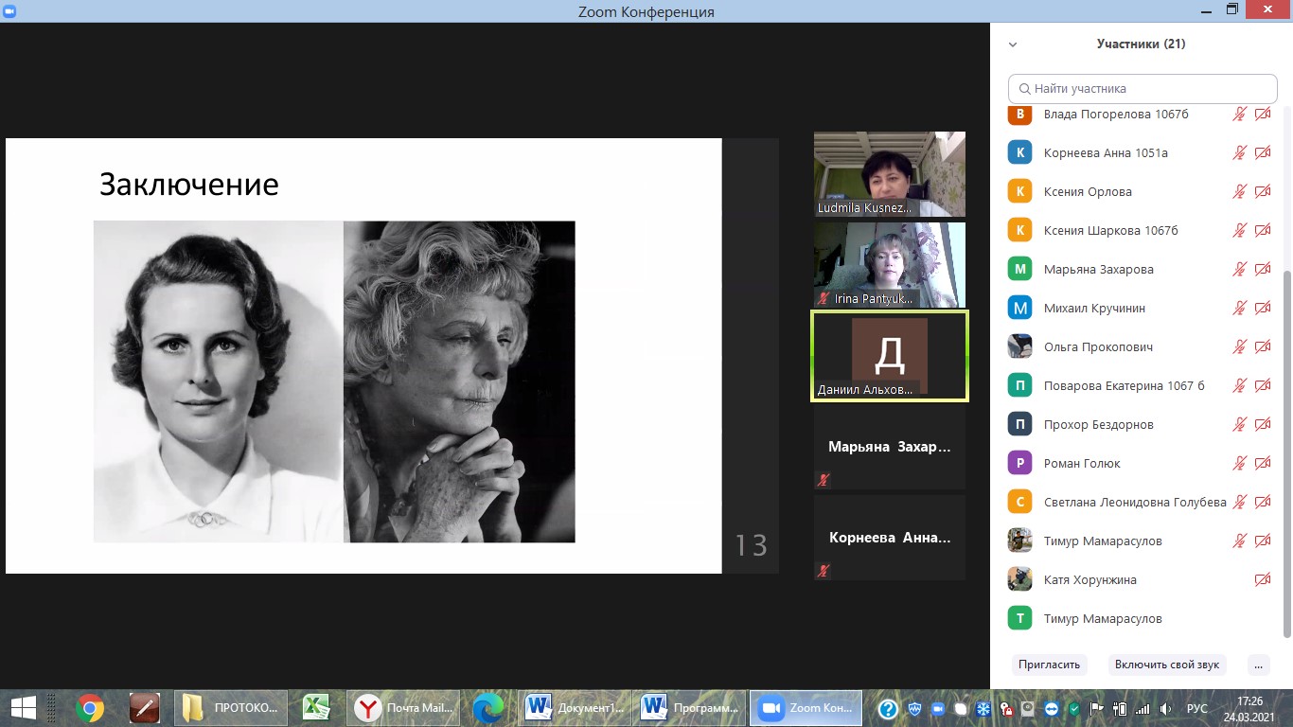Image resolution: width=1293 pixels, height=727 pixels.
Task: Click muted mic icon for Корнеева Анна 1051а
Action: (1239, 153)
